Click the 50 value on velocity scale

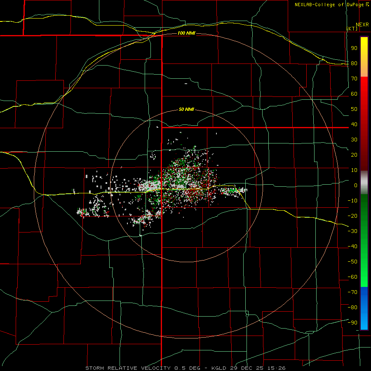(354, 109)
